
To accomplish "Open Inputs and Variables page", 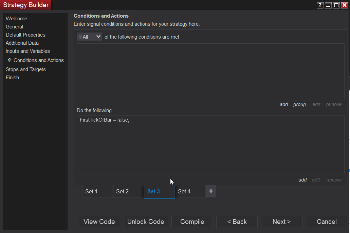I will coord(28,51).
